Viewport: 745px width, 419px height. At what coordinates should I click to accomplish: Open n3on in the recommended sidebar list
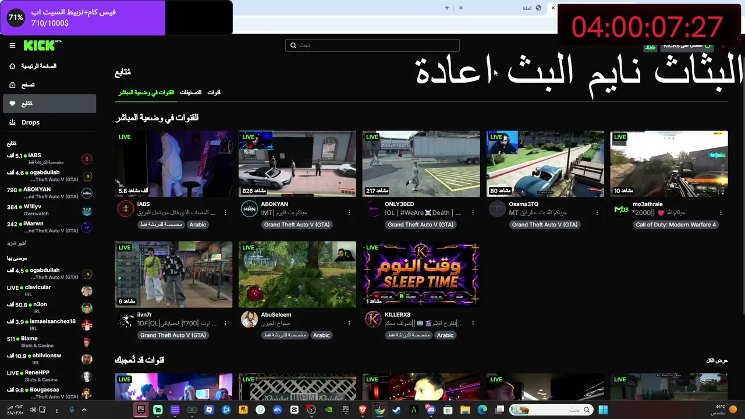49,307
